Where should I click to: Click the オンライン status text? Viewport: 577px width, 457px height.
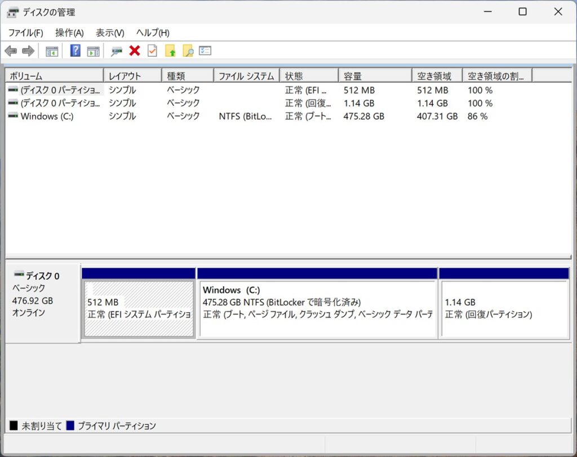point(28,313)
